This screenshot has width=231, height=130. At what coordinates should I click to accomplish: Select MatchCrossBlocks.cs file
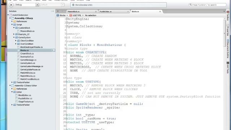pyautogui.click(x=30, y=79)
